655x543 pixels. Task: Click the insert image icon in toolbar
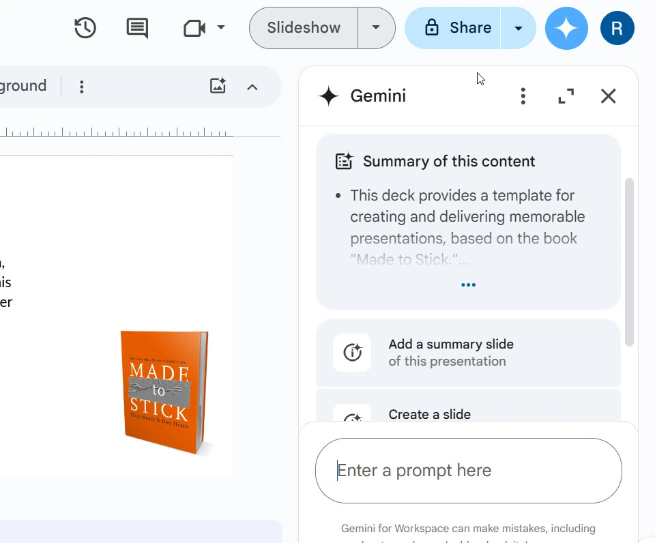(x=218, y=86)
